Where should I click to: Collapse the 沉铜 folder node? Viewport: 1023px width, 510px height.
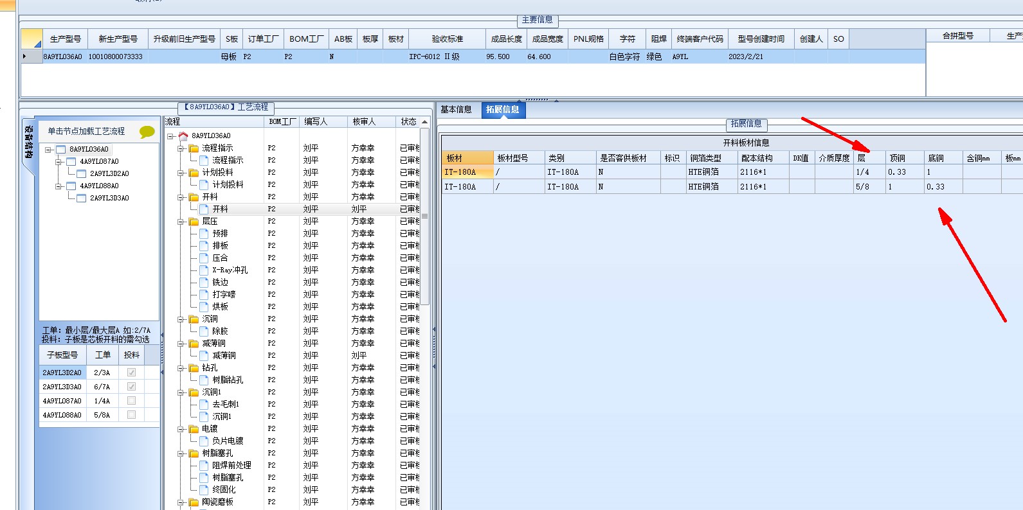click(x=181, y=319)
